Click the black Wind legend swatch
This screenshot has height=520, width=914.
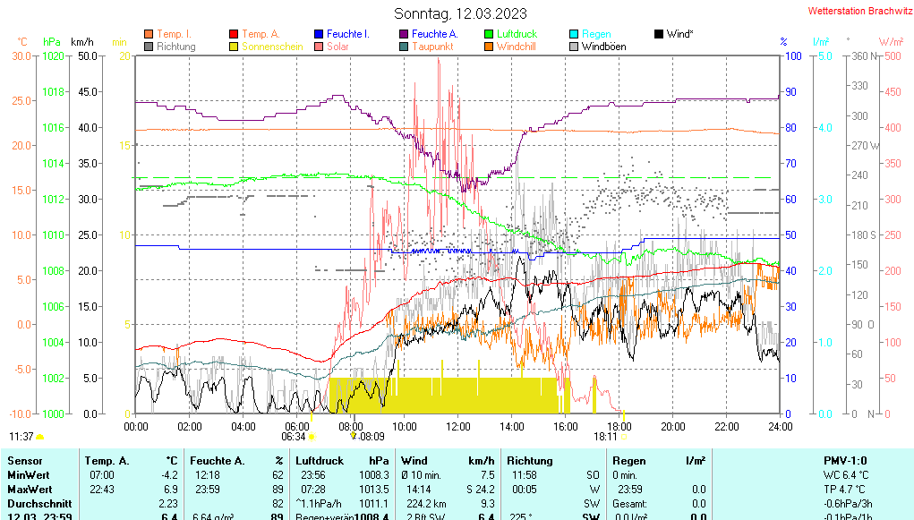[x=659, y=34]
